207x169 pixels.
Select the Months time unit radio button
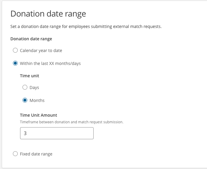click(25, 100)
